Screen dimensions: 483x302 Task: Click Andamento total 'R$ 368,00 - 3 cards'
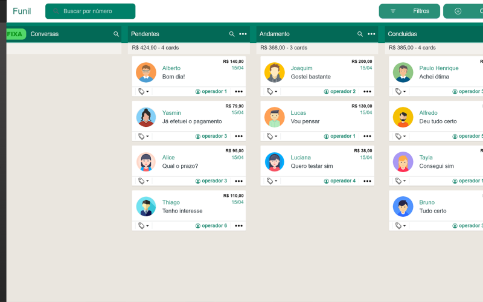(x=284, y=48)
